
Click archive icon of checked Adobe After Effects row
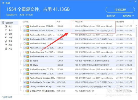[x=28, y=39]
